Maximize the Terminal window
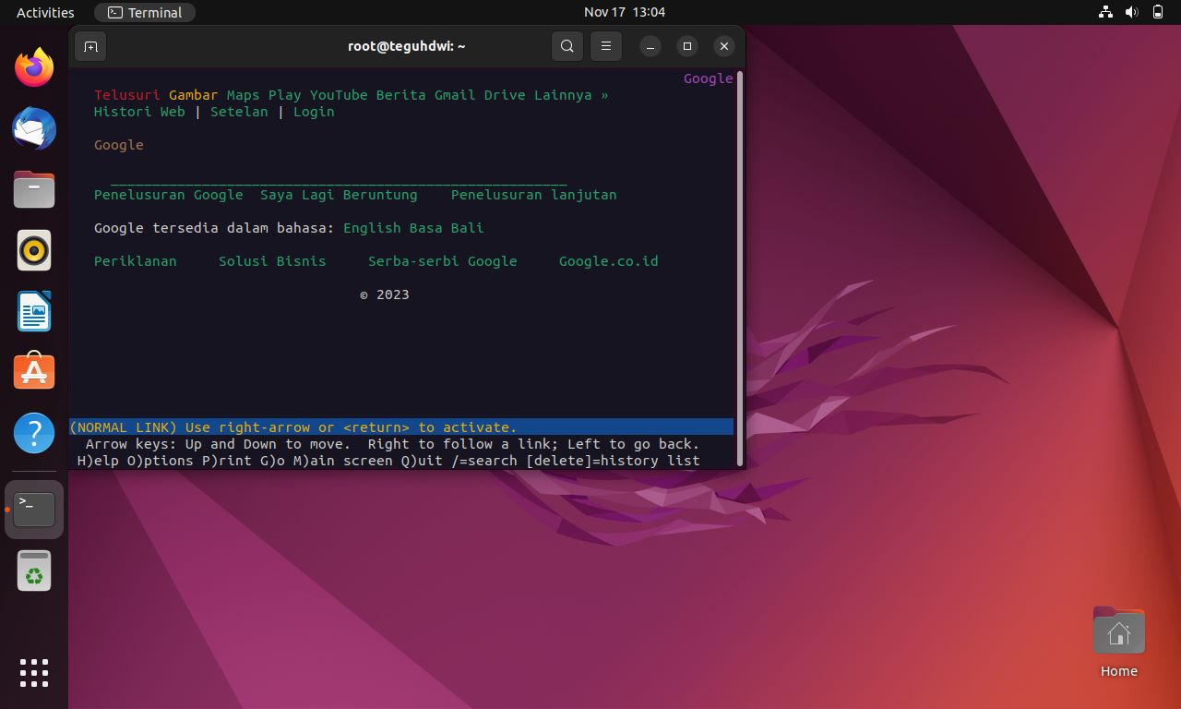Image resolution: width=1181 pixels, height=709 pixels. click(687, 46)
